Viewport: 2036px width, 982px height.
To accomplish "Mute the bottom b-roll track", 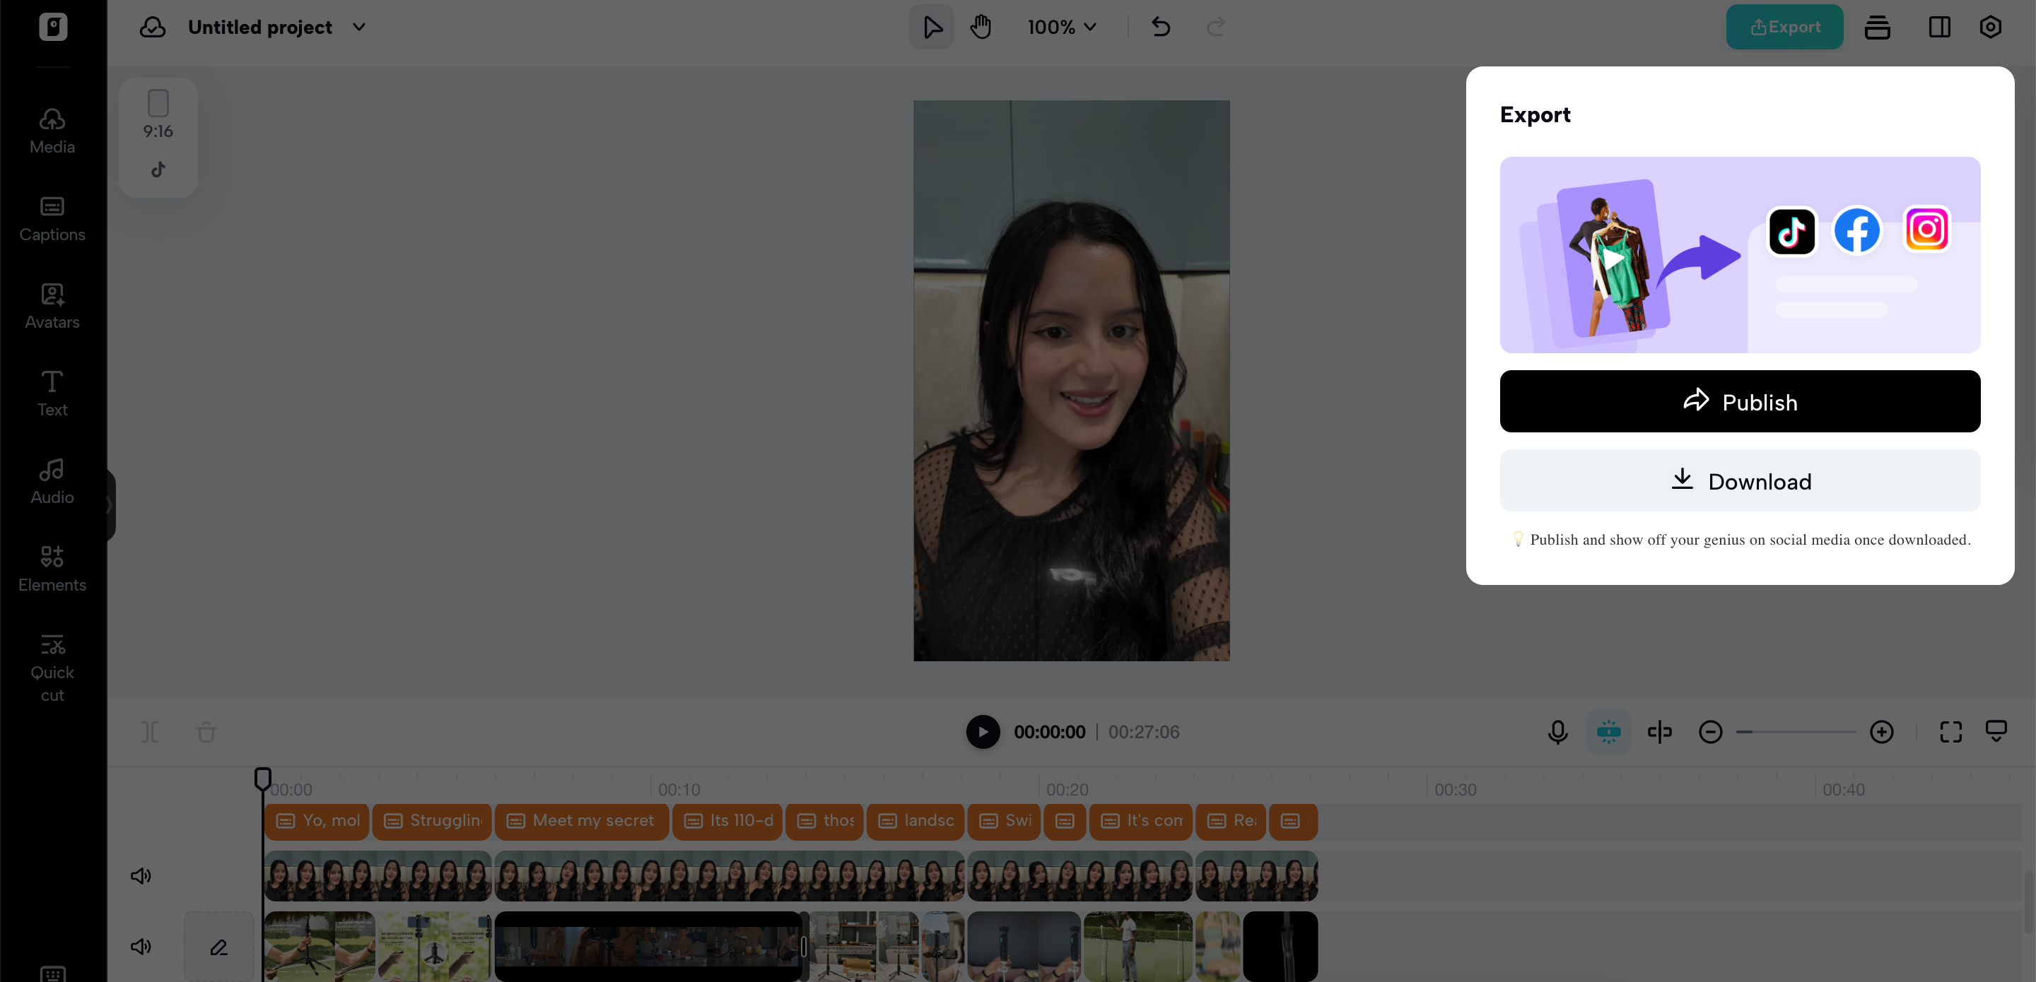I will tap(141, 946).
